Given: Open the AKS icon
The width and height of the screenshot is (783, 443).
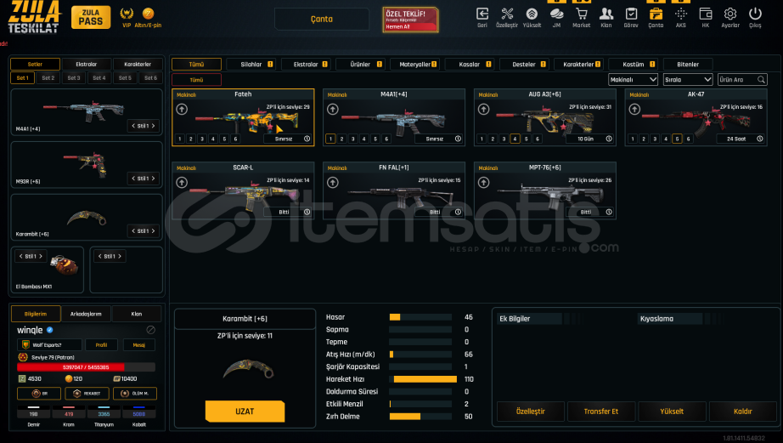Looking at the screenshot, I should pos(680,14).
